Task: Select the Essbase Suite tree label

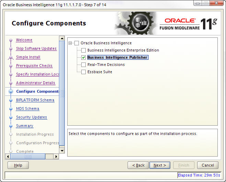Action: (x=99, y=72)
